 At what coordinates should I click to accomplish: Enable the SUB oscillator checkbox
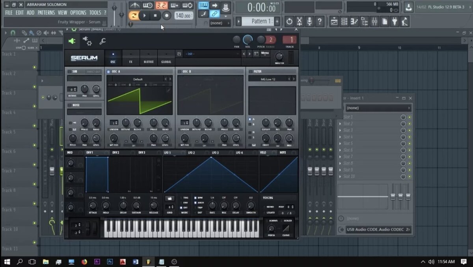click(69, 72)
